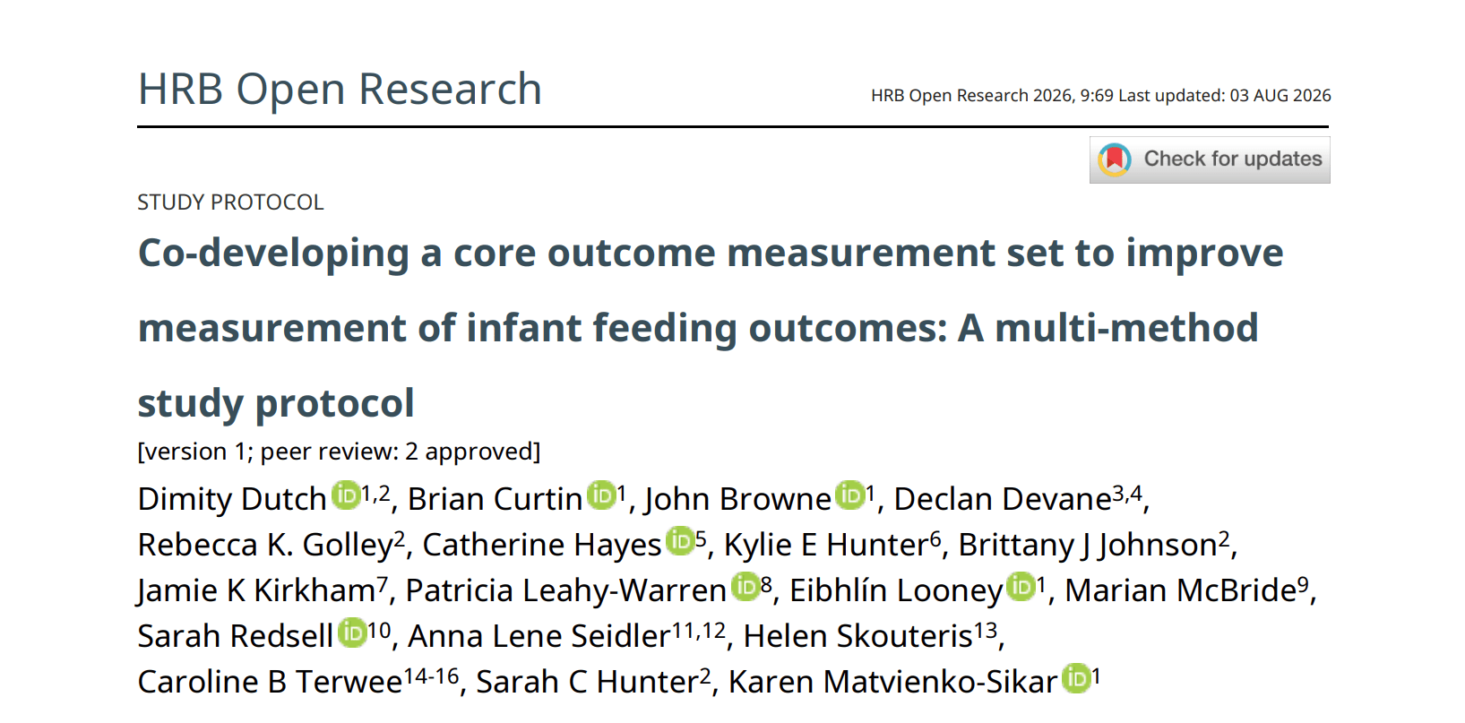
Task: Open Dimity Dutch's ORCID iD icon
Action: point(346,495)
